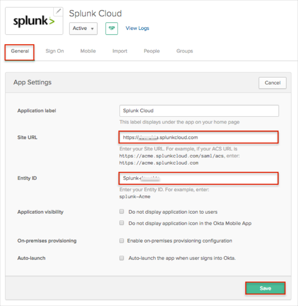Open the View Logs link
The width and height of the screenshot is (298, 306).
(137, 28)
